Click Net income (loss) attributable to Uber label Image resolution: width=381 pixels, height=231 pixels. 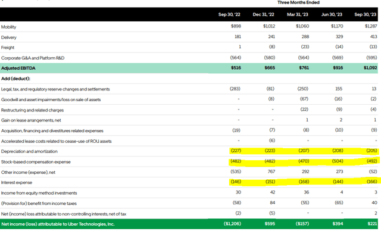[x=58, y=224]
